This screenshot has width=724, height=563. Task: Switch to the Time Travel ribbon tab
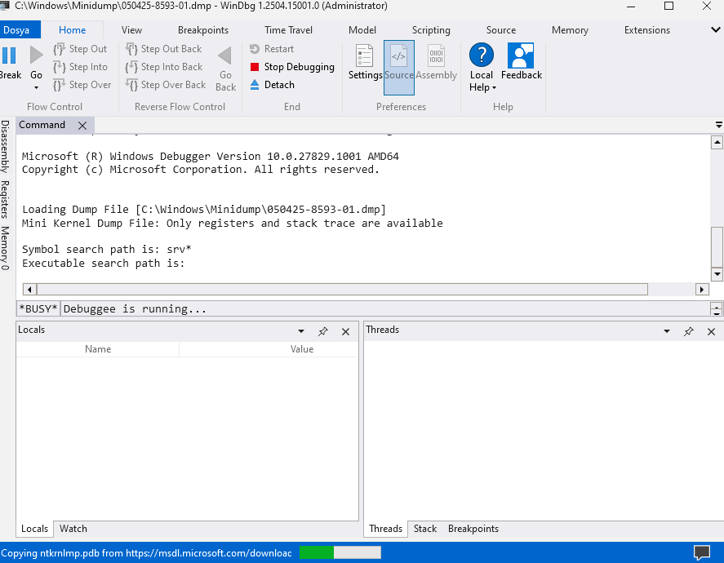click(288, 30)
